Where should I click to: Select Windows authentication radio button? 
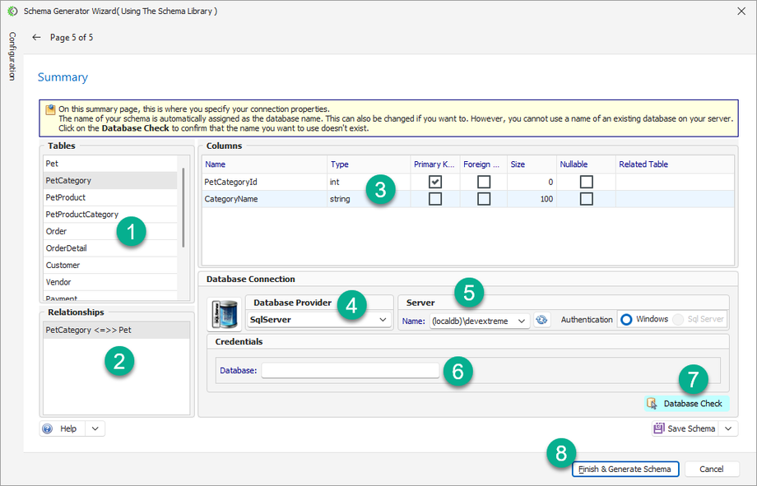click(x=626, y=319)
